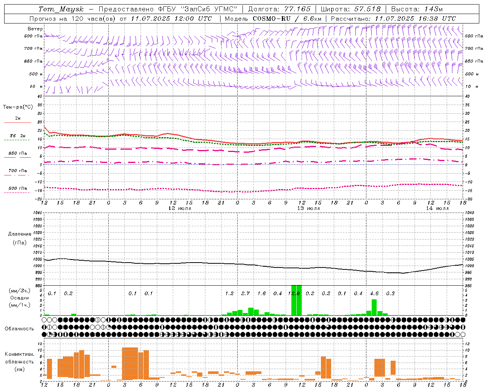Click the Td 2м legend entry

(18, 136)
